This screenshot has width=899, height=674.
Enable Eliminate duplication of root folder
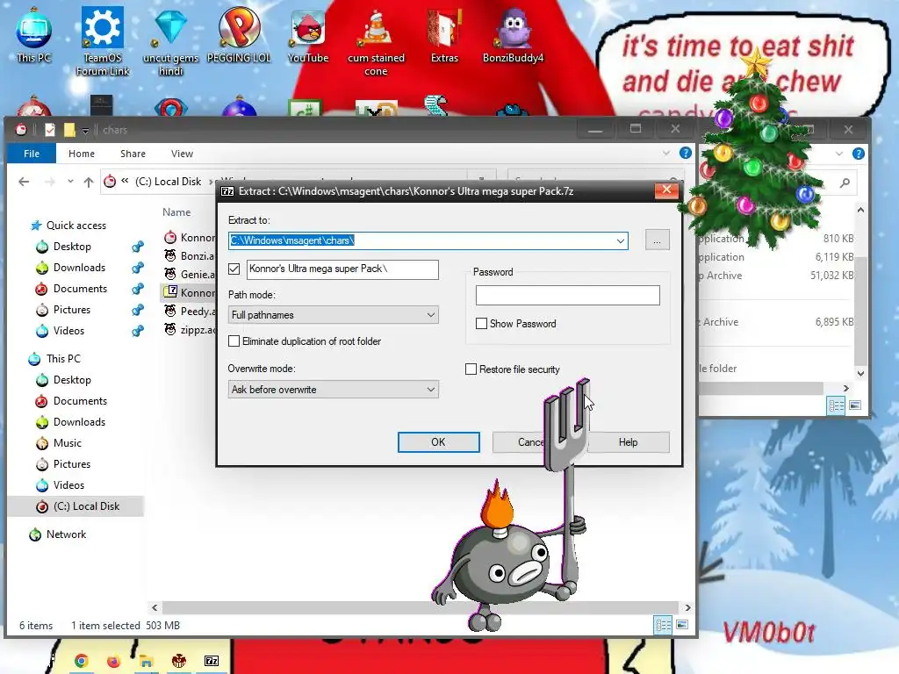234,341
